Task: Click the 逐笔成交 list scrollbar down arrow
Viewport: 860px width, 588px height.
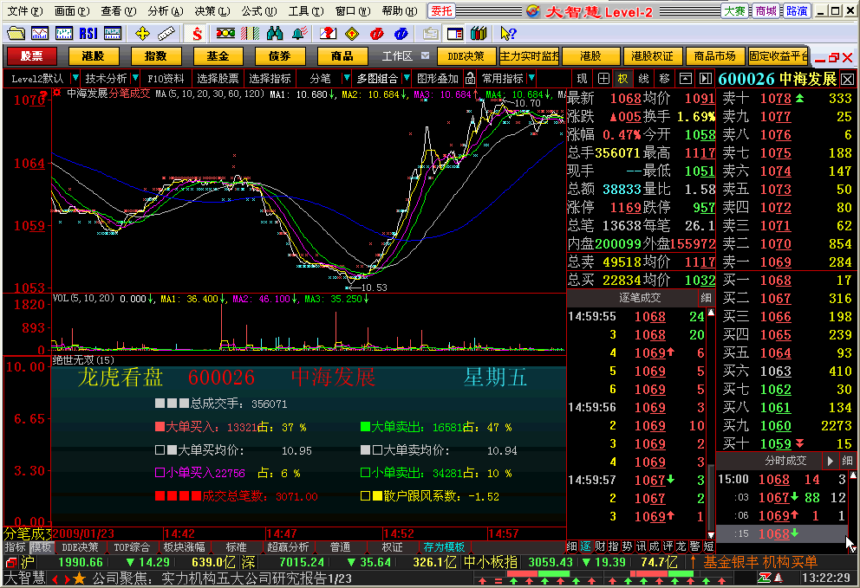Action: [710, 535]
